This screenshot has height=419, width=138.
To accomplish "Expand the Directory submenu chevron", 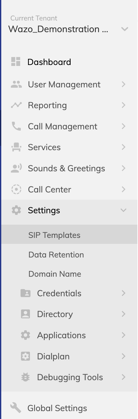I will click(124, 314).
